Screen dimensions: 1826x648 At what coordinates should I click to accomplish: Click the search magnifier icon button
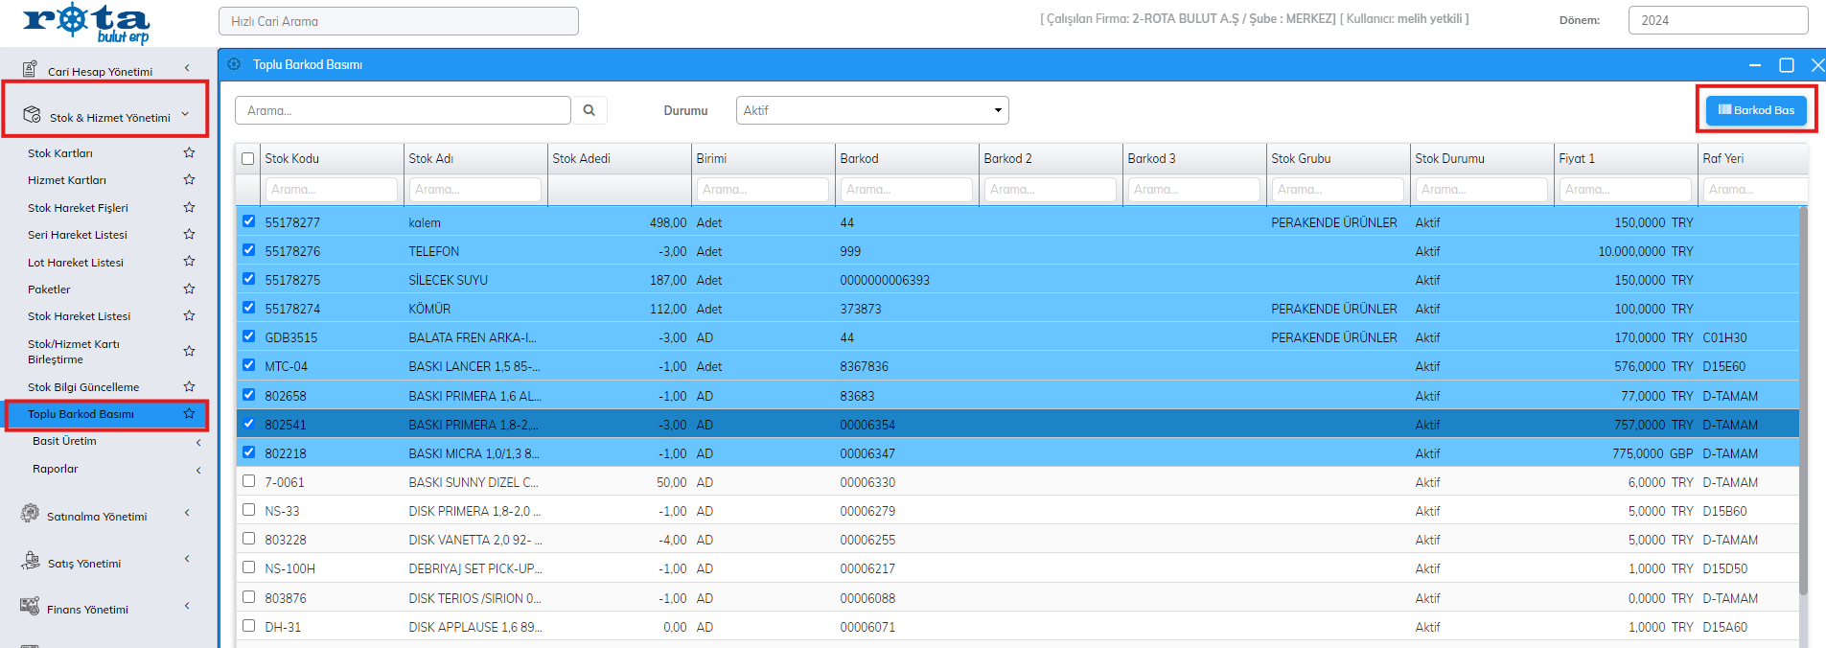pyautogui.click(x=589, y=110)
